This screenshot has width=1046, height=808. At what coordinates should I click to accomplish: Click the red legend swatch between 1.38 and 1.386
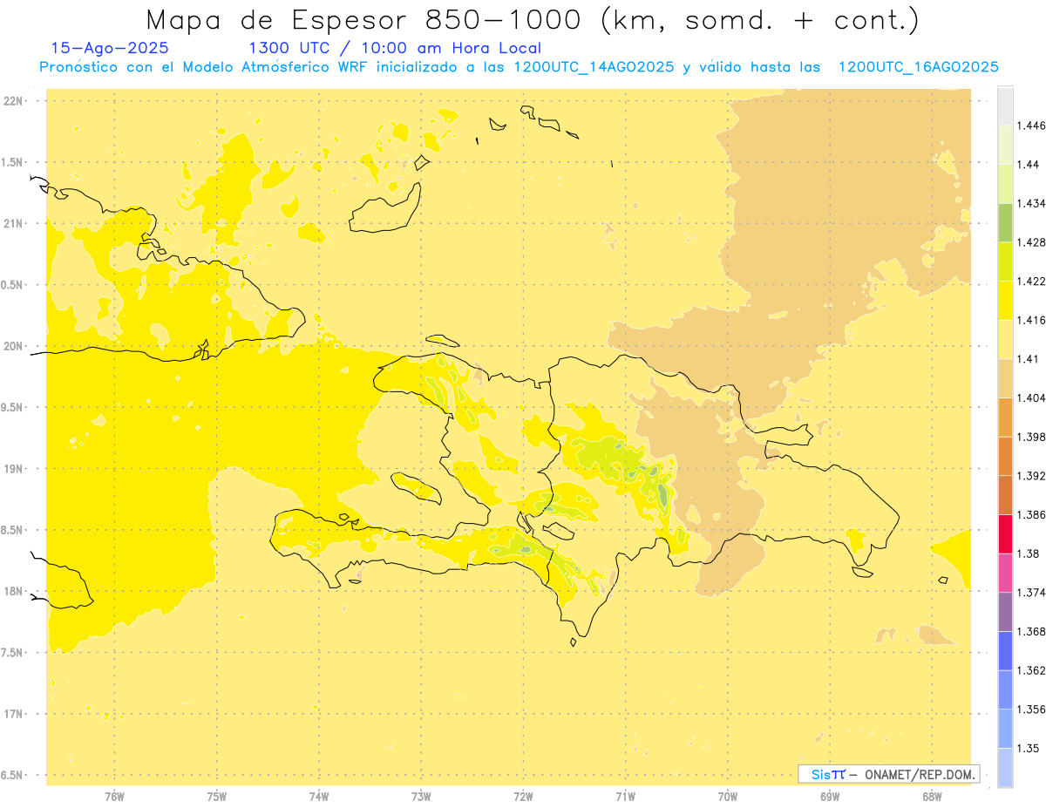1005,533
